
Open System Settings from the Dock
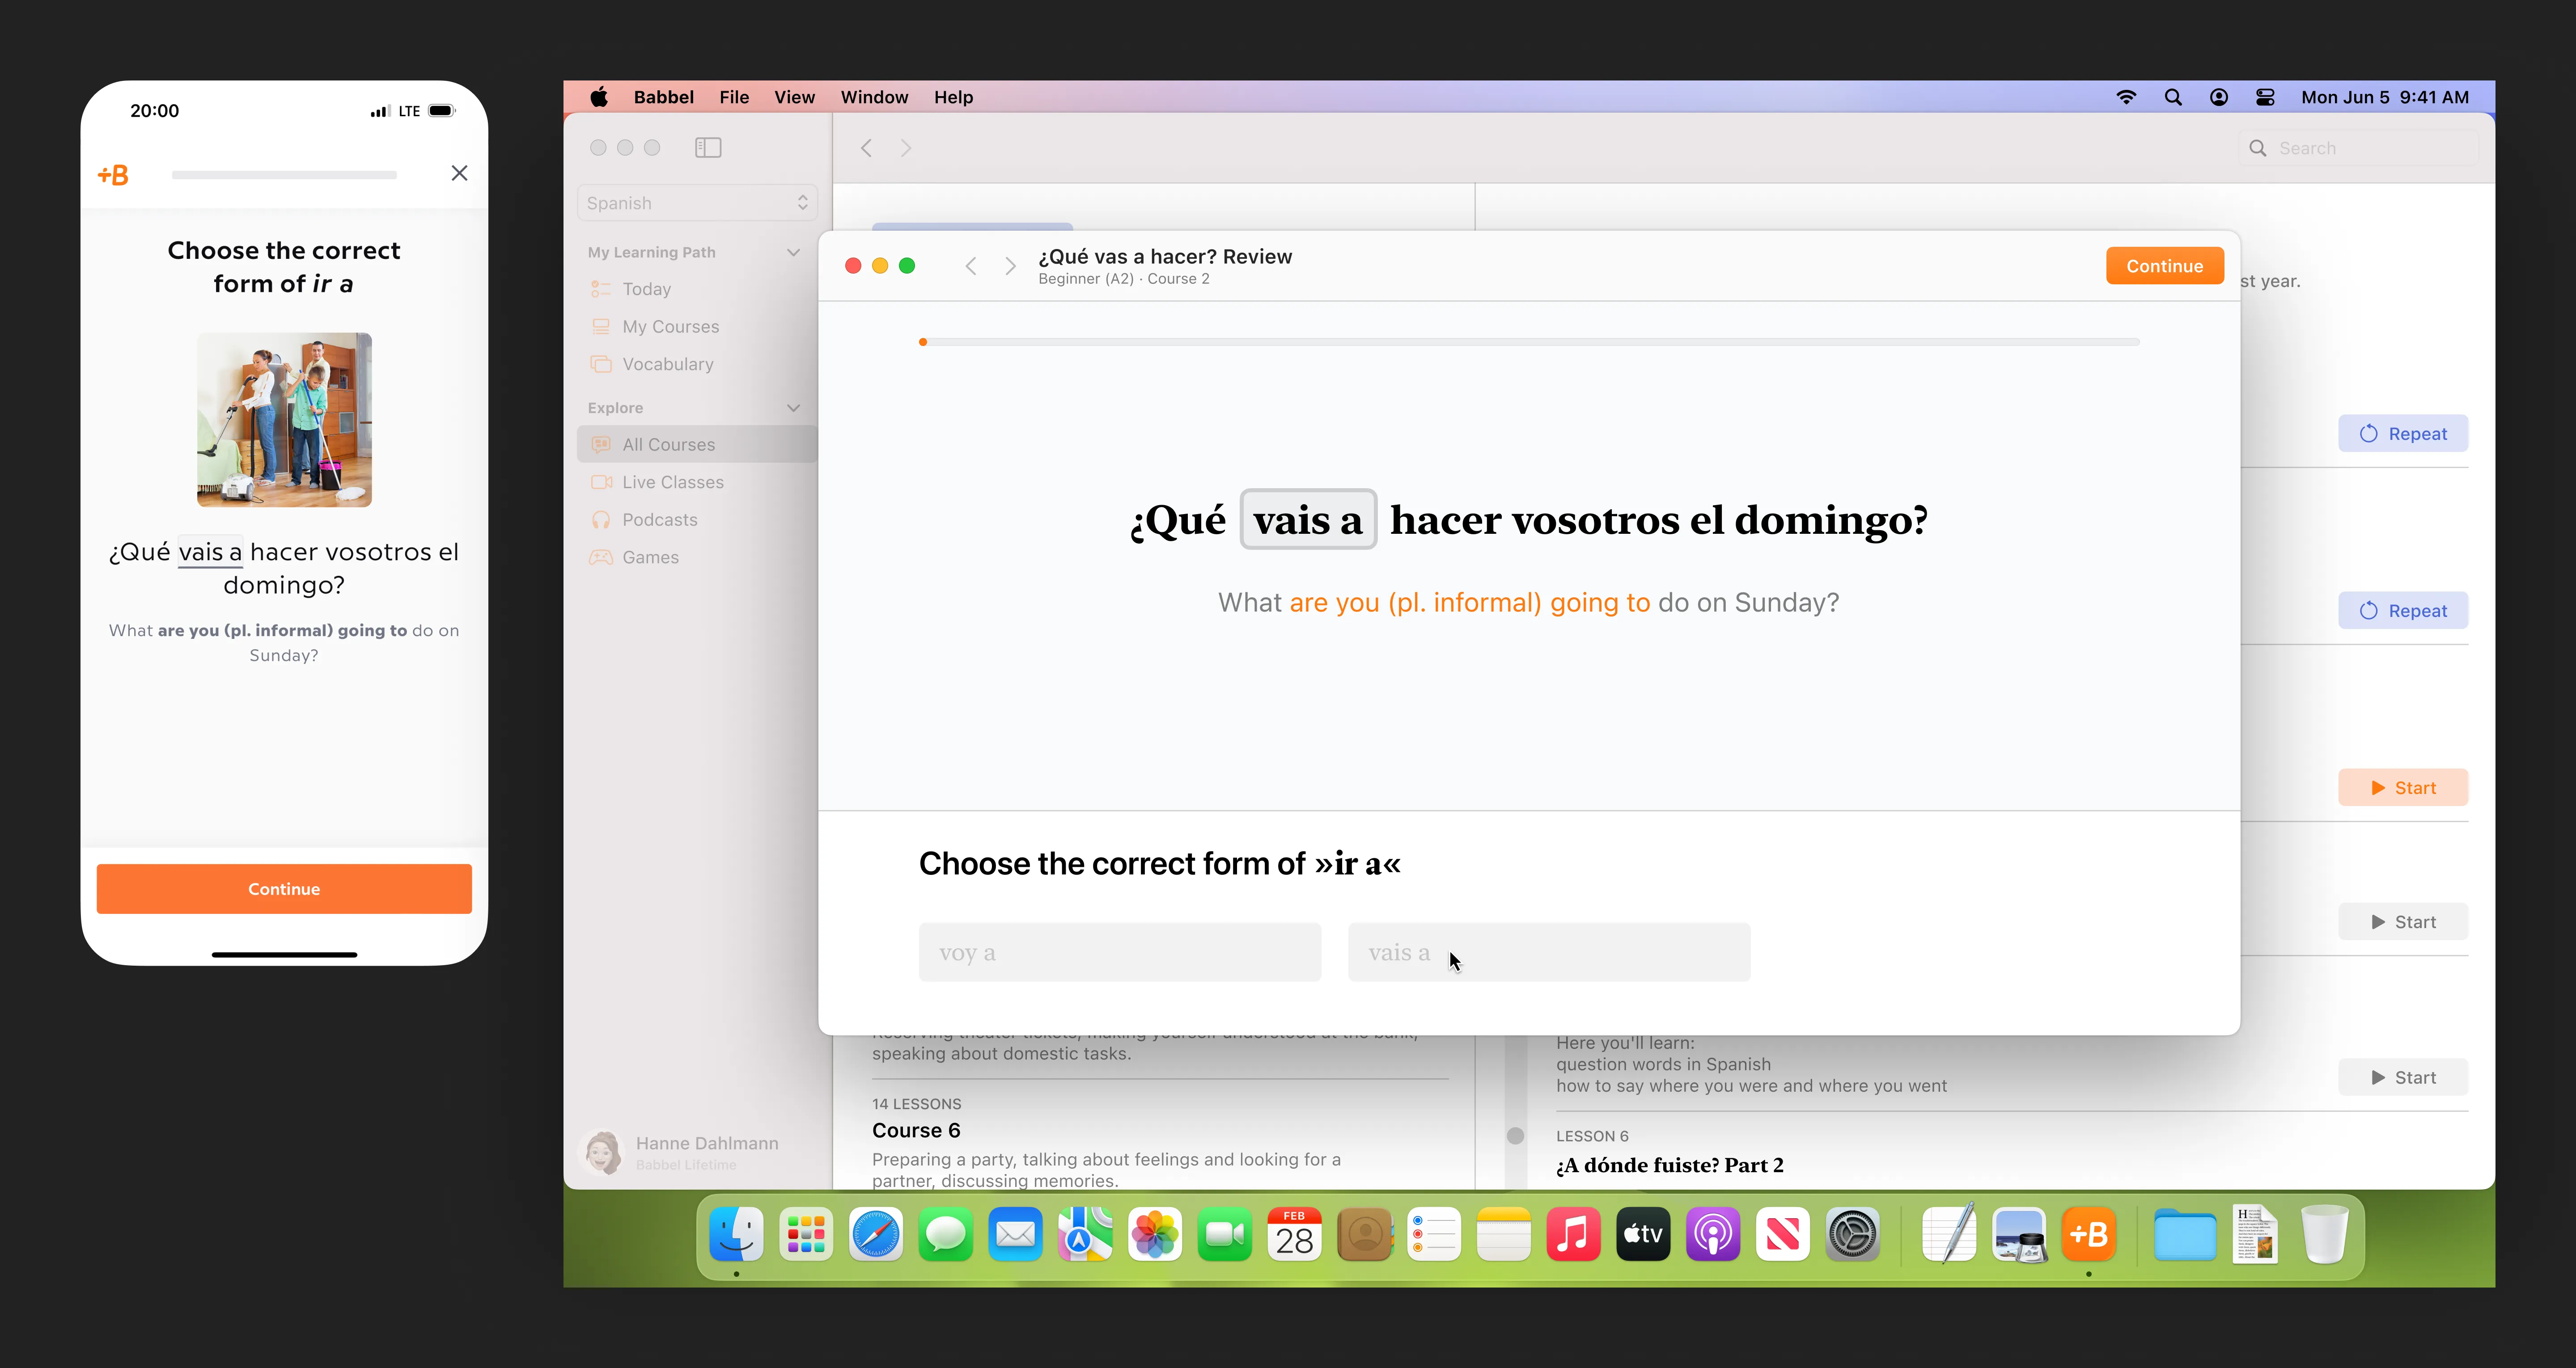click(x=1852, y=1234)
